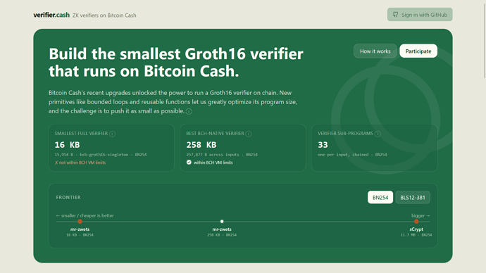This screenshot has height=273, width=486.
Task: Open the verifier.cash home logo
Action: point(51,15)
